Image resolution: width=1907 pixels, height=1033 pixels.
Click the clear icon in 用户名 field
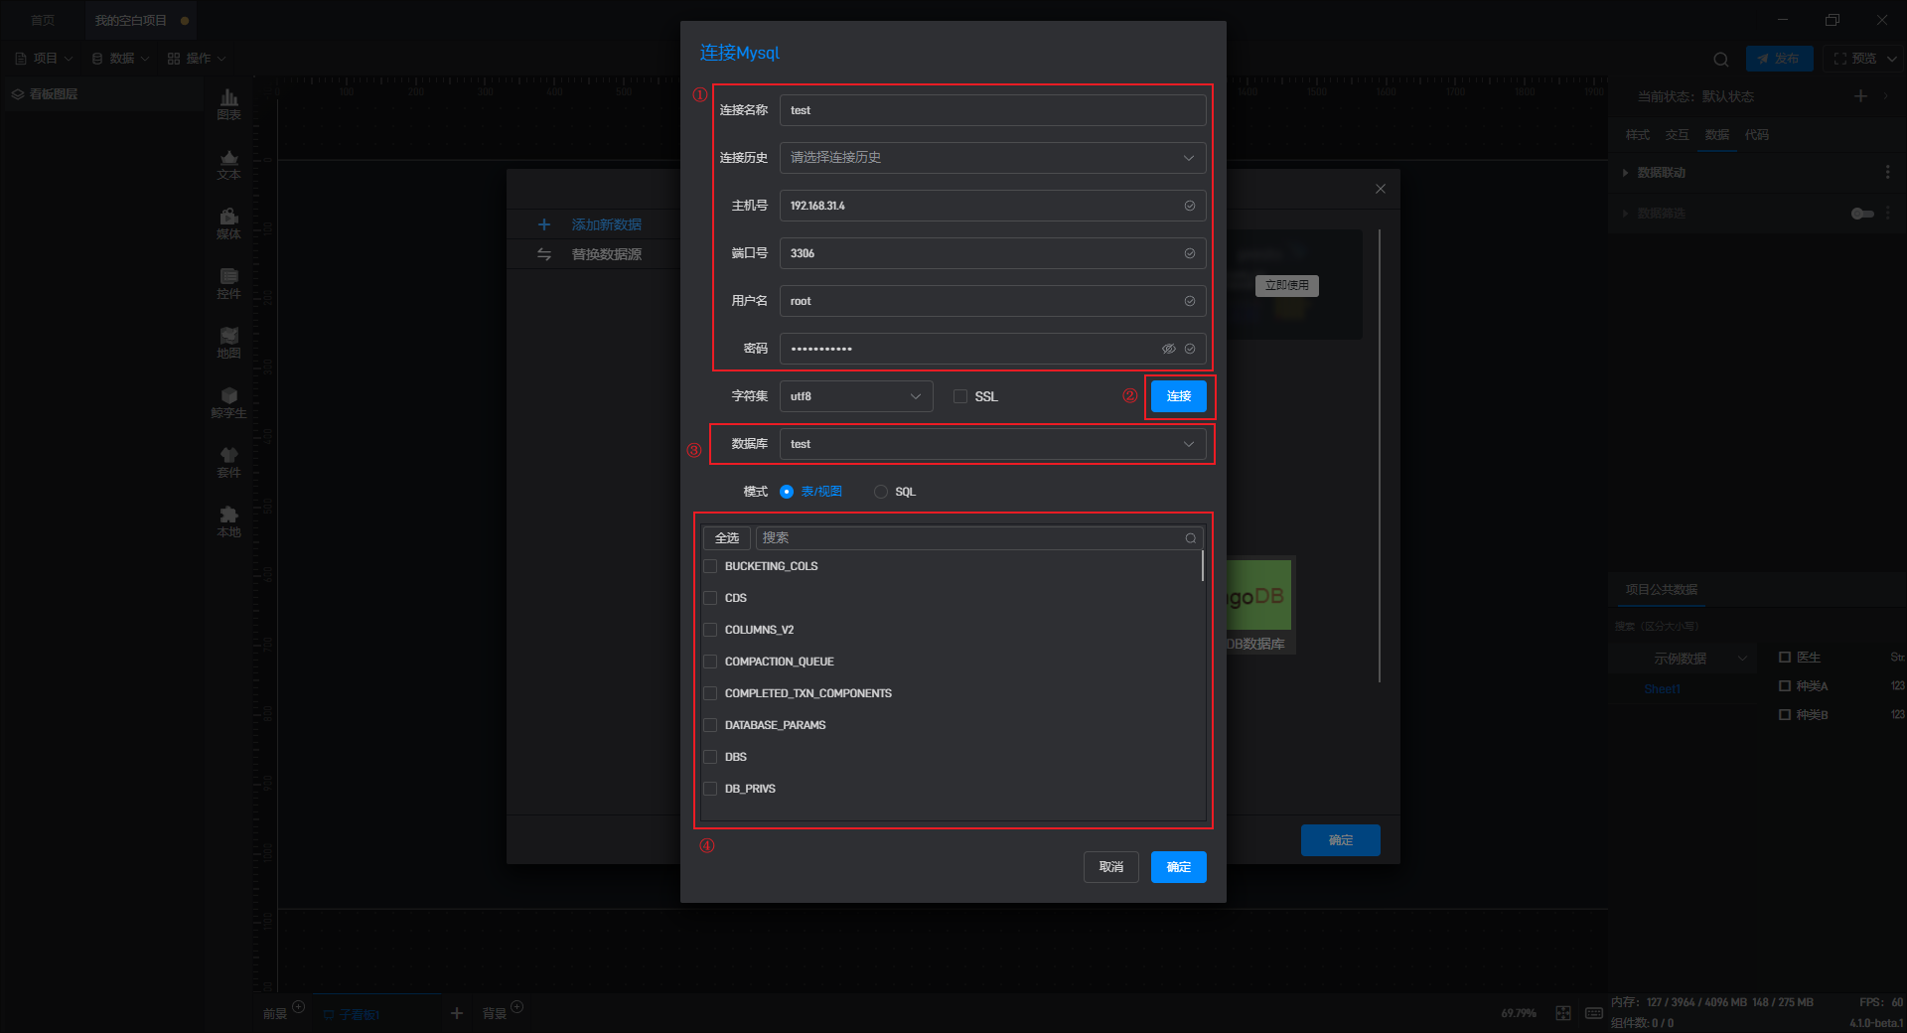[x=1189, y=301]
